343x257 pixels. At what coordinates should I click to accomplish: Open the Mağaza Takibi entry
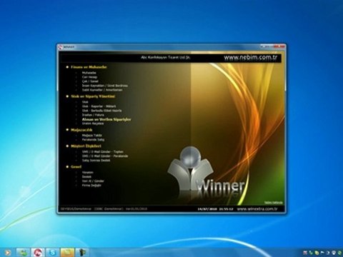pos(92,136)
